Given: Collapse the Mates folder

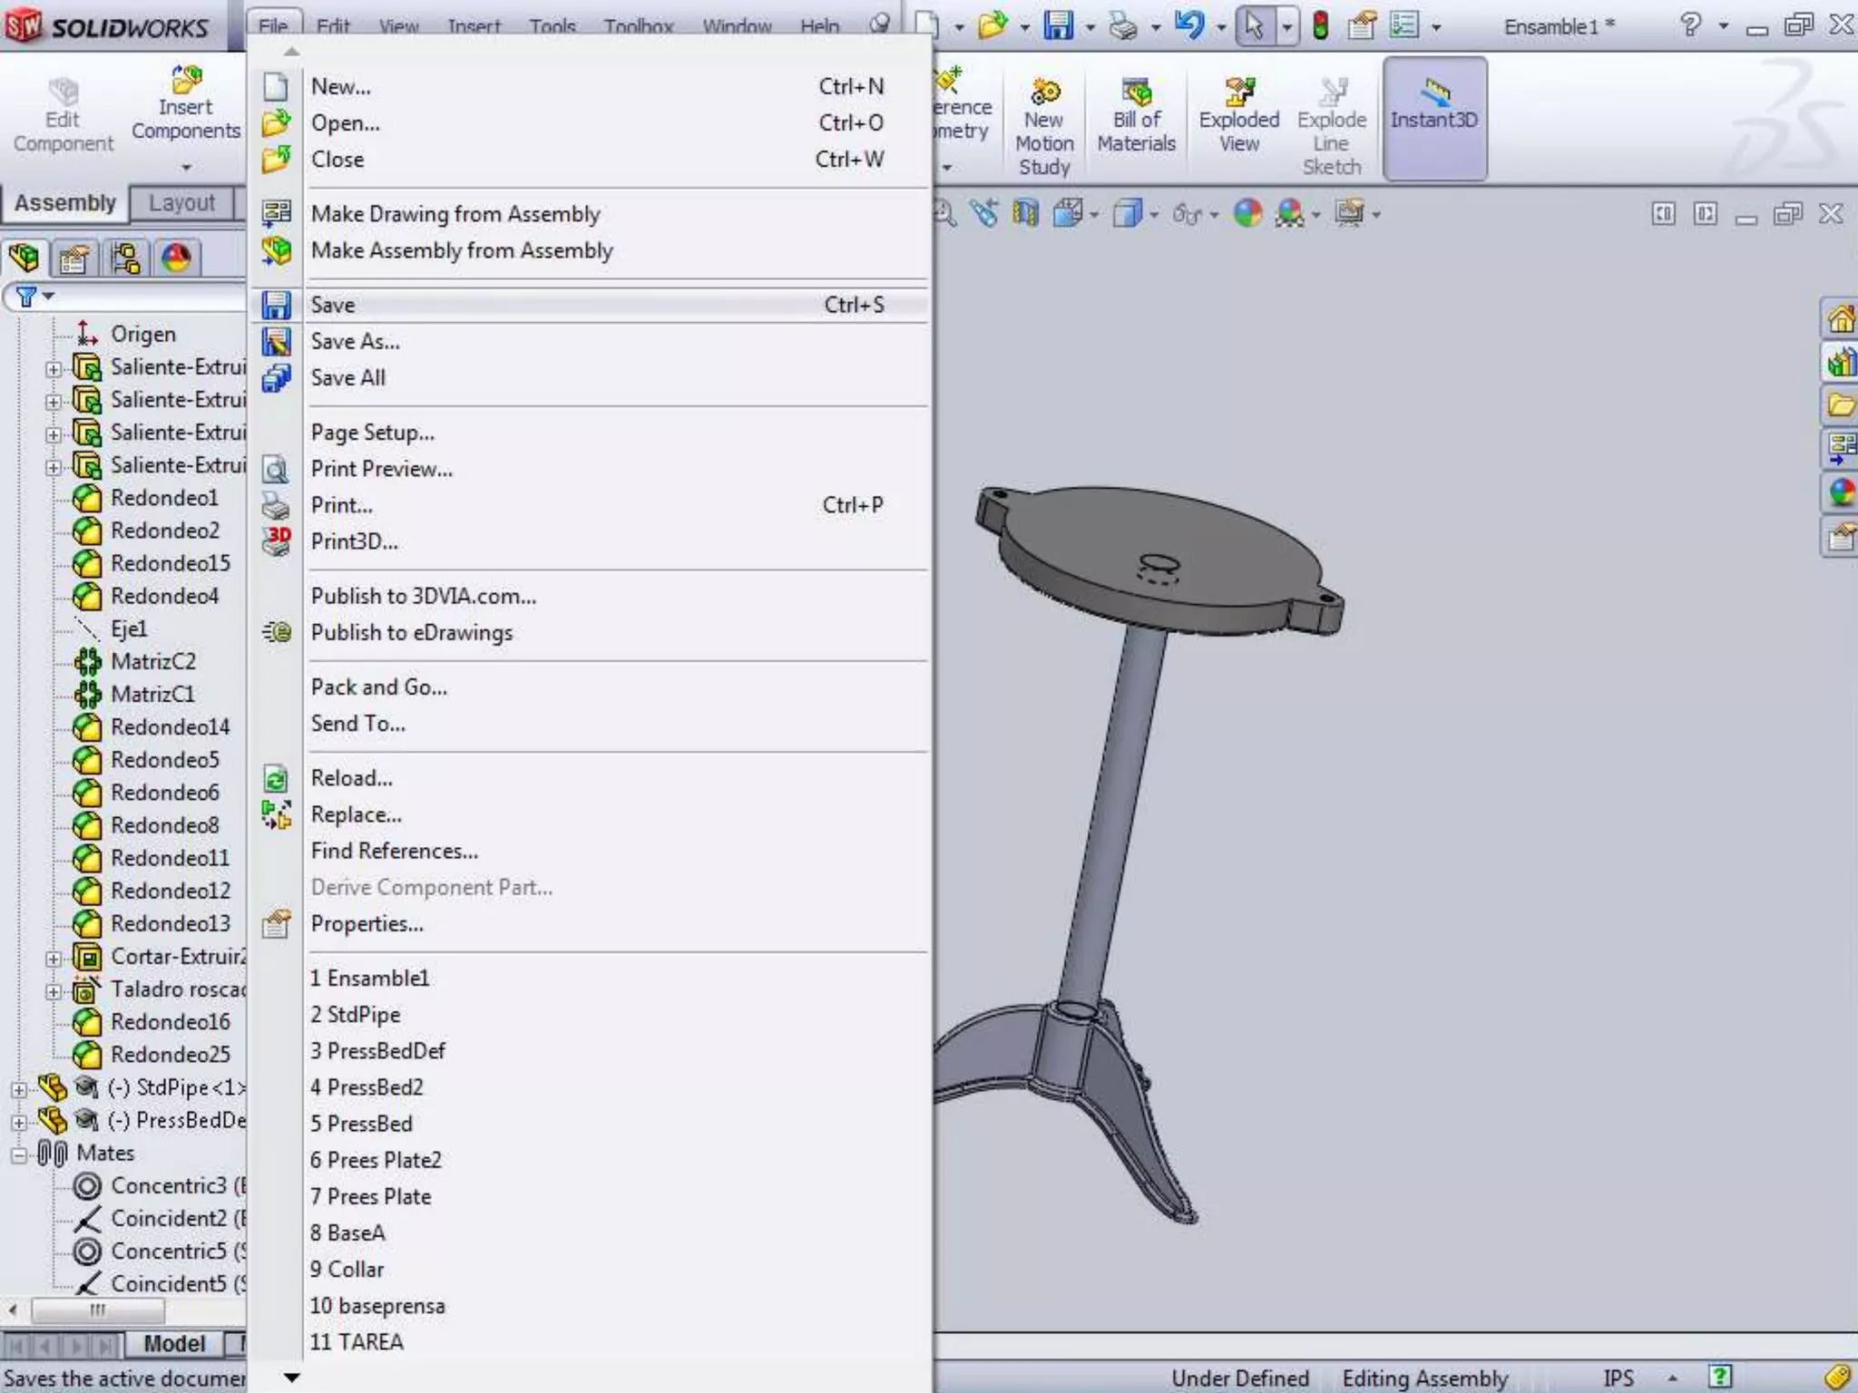Looking at the screenshot, I should [19, 1154].
